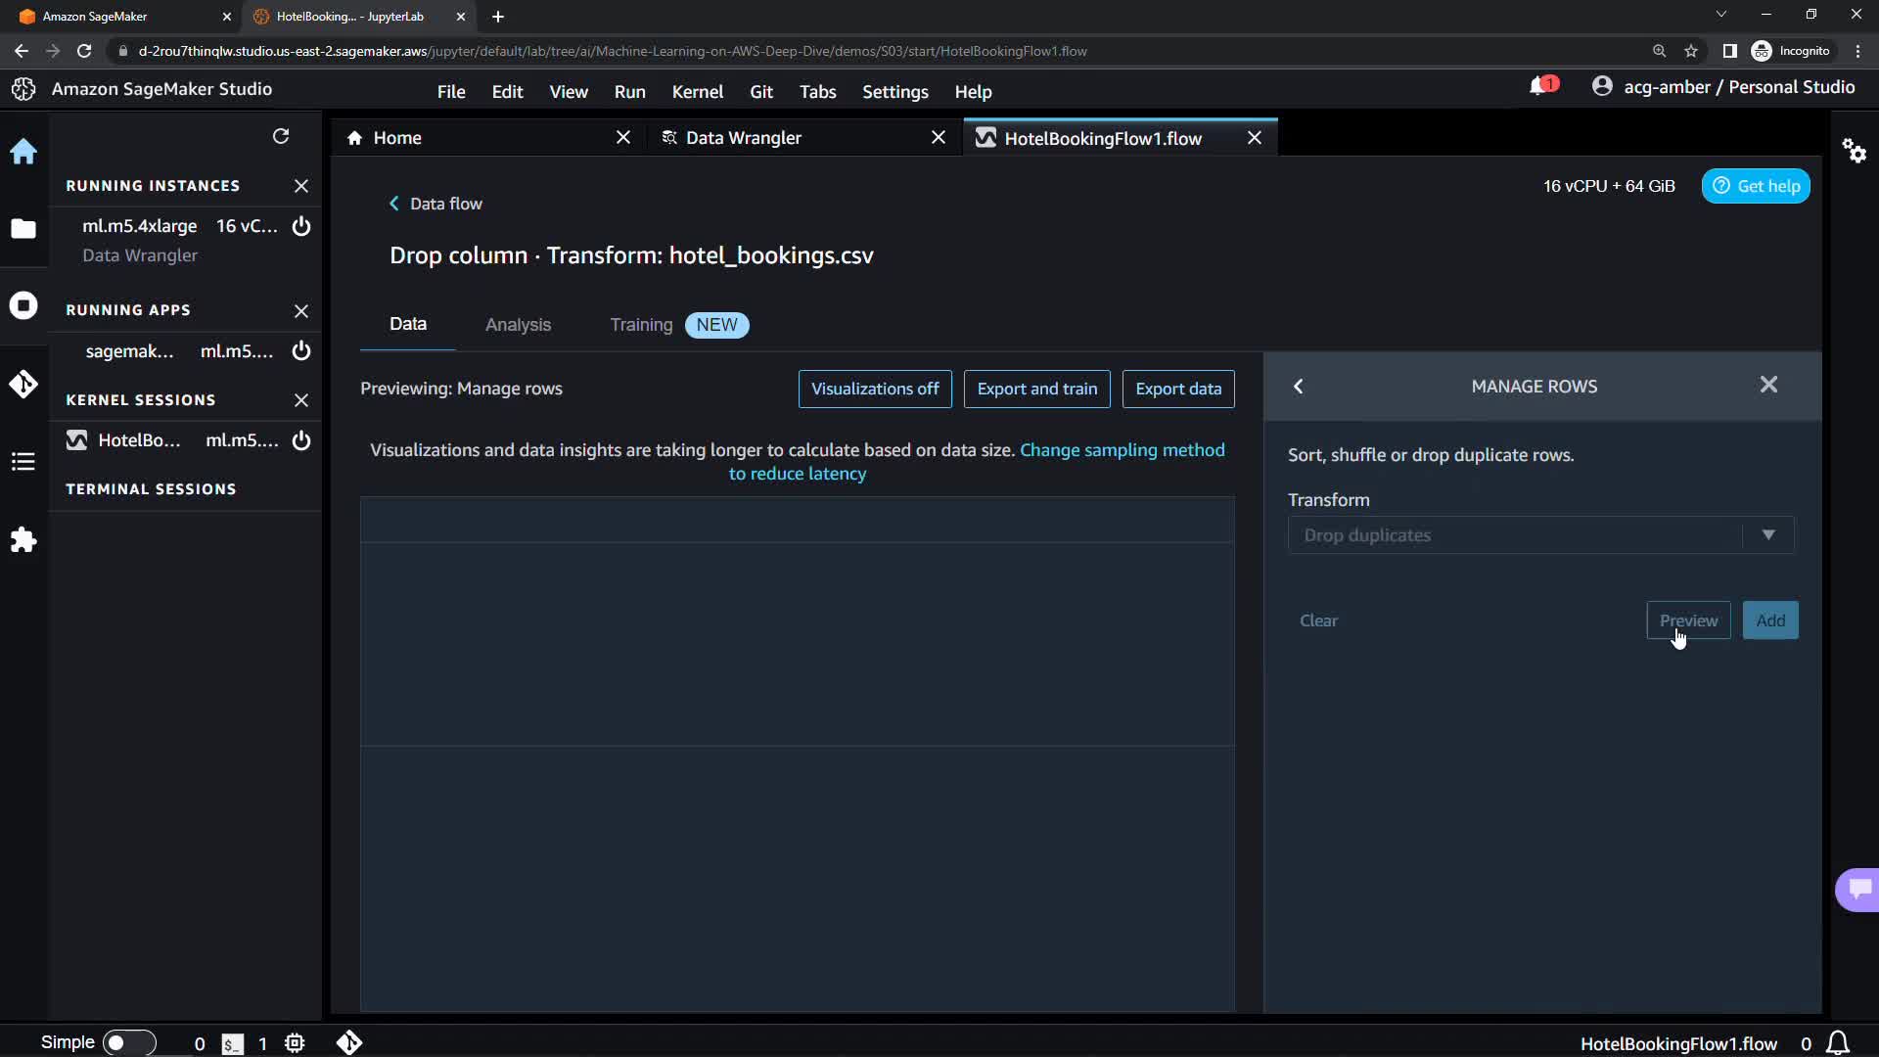Click the Preview button
This screenshot has height=1057, width=1879.
[1687, 620]
